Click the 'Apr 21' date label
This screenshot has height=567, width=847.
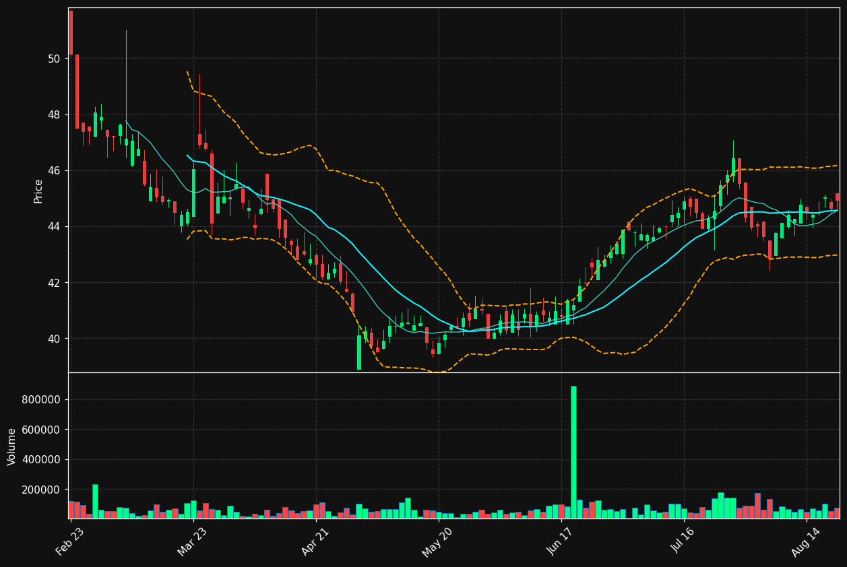point(316,541)
